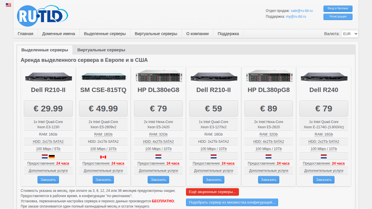Viewport: 372px width, 209px height.
Task: Click German flag under Dell R210-II €29.99
Action: [x=52, y=157]
